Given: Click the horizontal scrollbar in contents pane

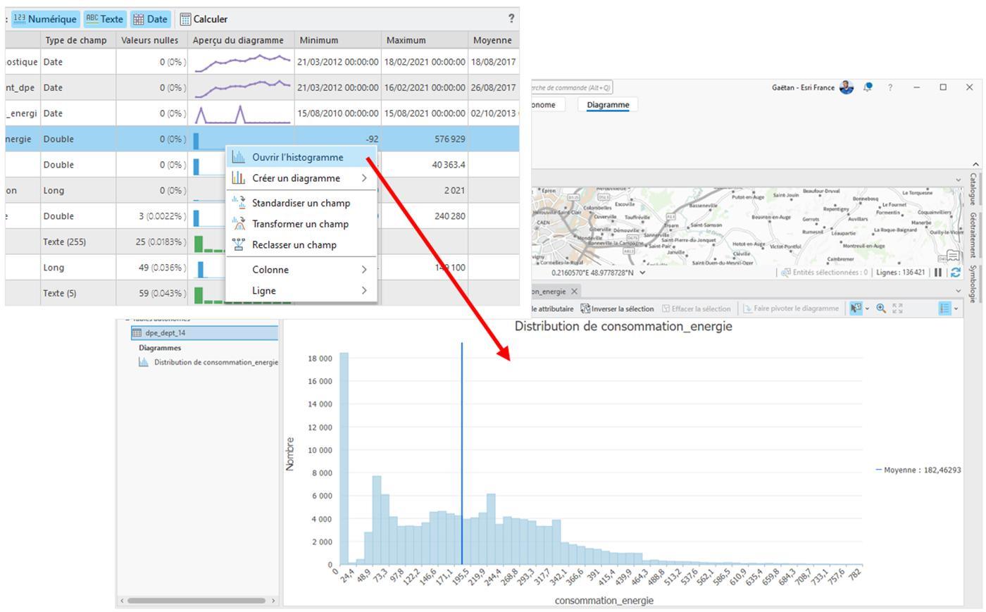Looking at the screenshot, I should pyautogui.click(x=196, y=601).
